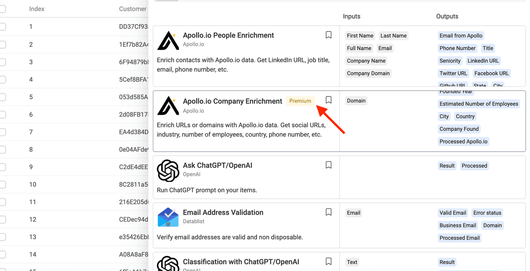Screen dimensions: 530x271
Task: Click the Error status output tag
Action: 487,213
